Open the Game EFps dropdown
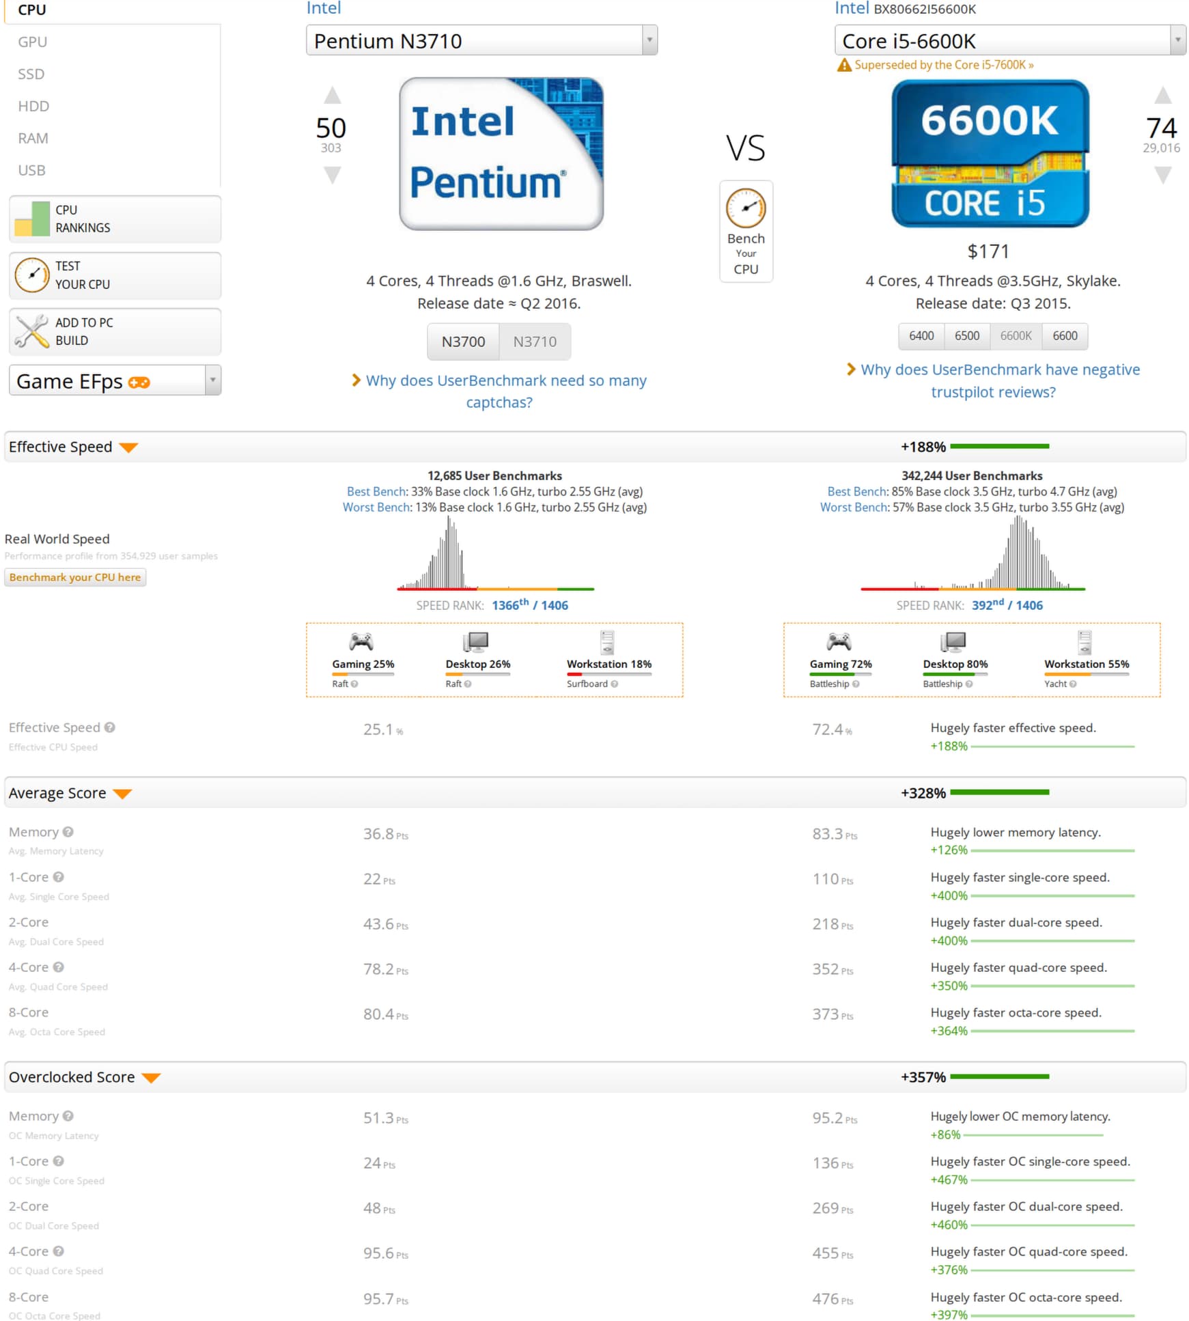Viewport: 1189px width, 1321px height. [x=115, y=380]
